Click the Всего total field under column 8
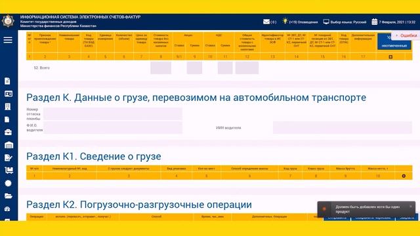The image size is (420, 236). pos(161,68)
